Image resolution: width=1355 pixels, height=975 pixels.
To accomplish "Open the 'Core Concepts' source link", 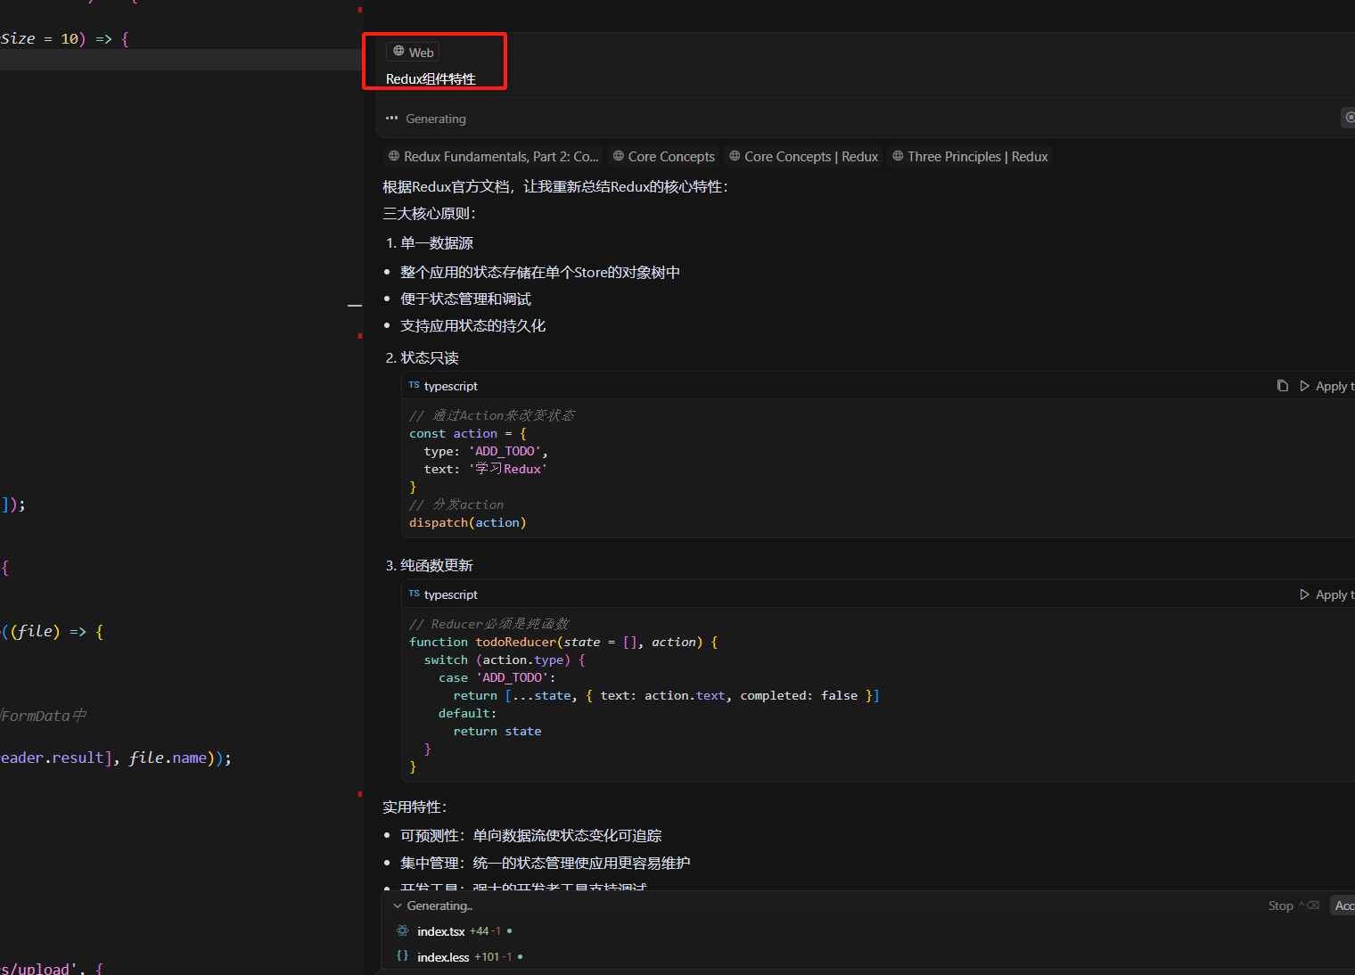I will point(664,157).
